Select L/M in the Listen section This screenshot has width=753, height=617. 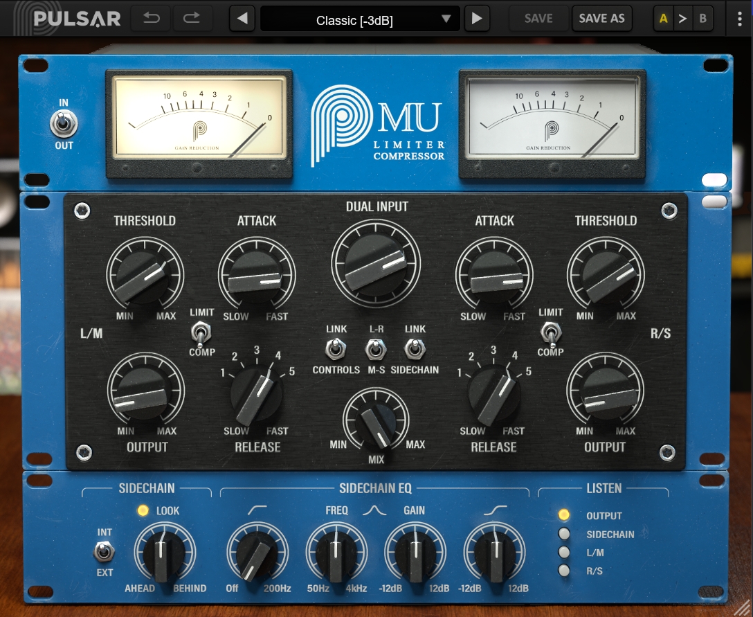(x=564, y=552)
